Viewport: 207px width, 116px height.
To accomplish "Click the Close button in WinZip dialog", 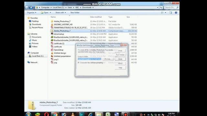I will coord(120,59).
